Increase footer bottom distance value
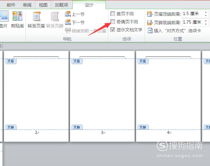This screenshot has height=166, width=210. 206,21
